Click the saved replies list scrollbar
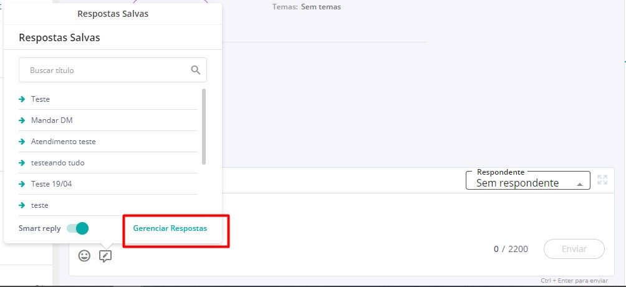Screen dimensions: 626x287 [x=204, y=126]
